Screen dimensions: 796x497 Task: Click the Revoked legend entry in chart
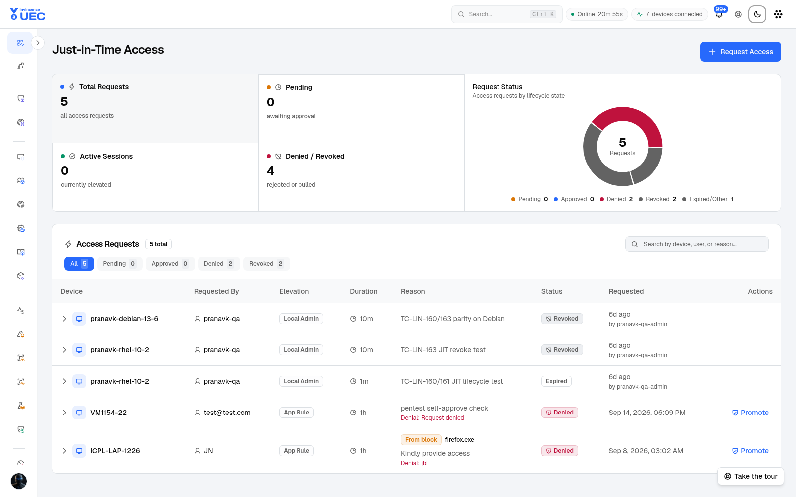pos(657,199)
